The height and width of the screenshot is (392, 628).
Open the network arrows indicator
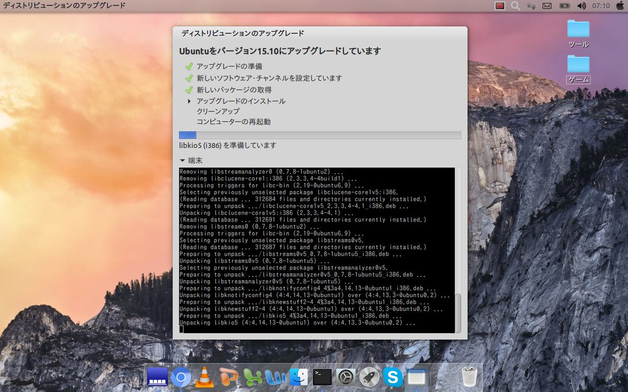[x=532, y=6]
